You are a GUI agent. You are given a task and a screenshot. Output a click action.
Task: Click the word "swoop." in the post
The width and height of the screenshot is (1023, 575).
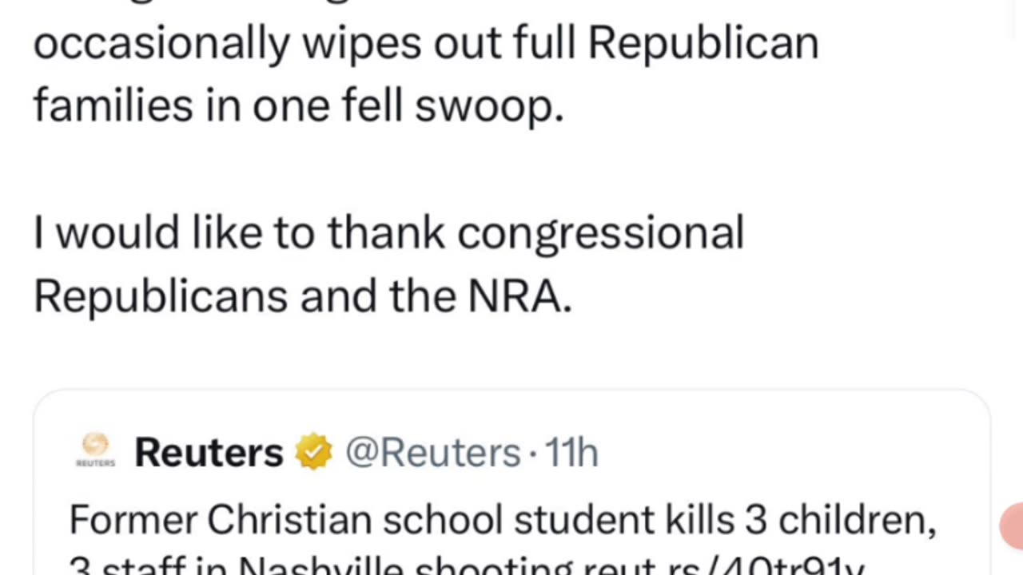pyautogui.click(x=489, y=105)
